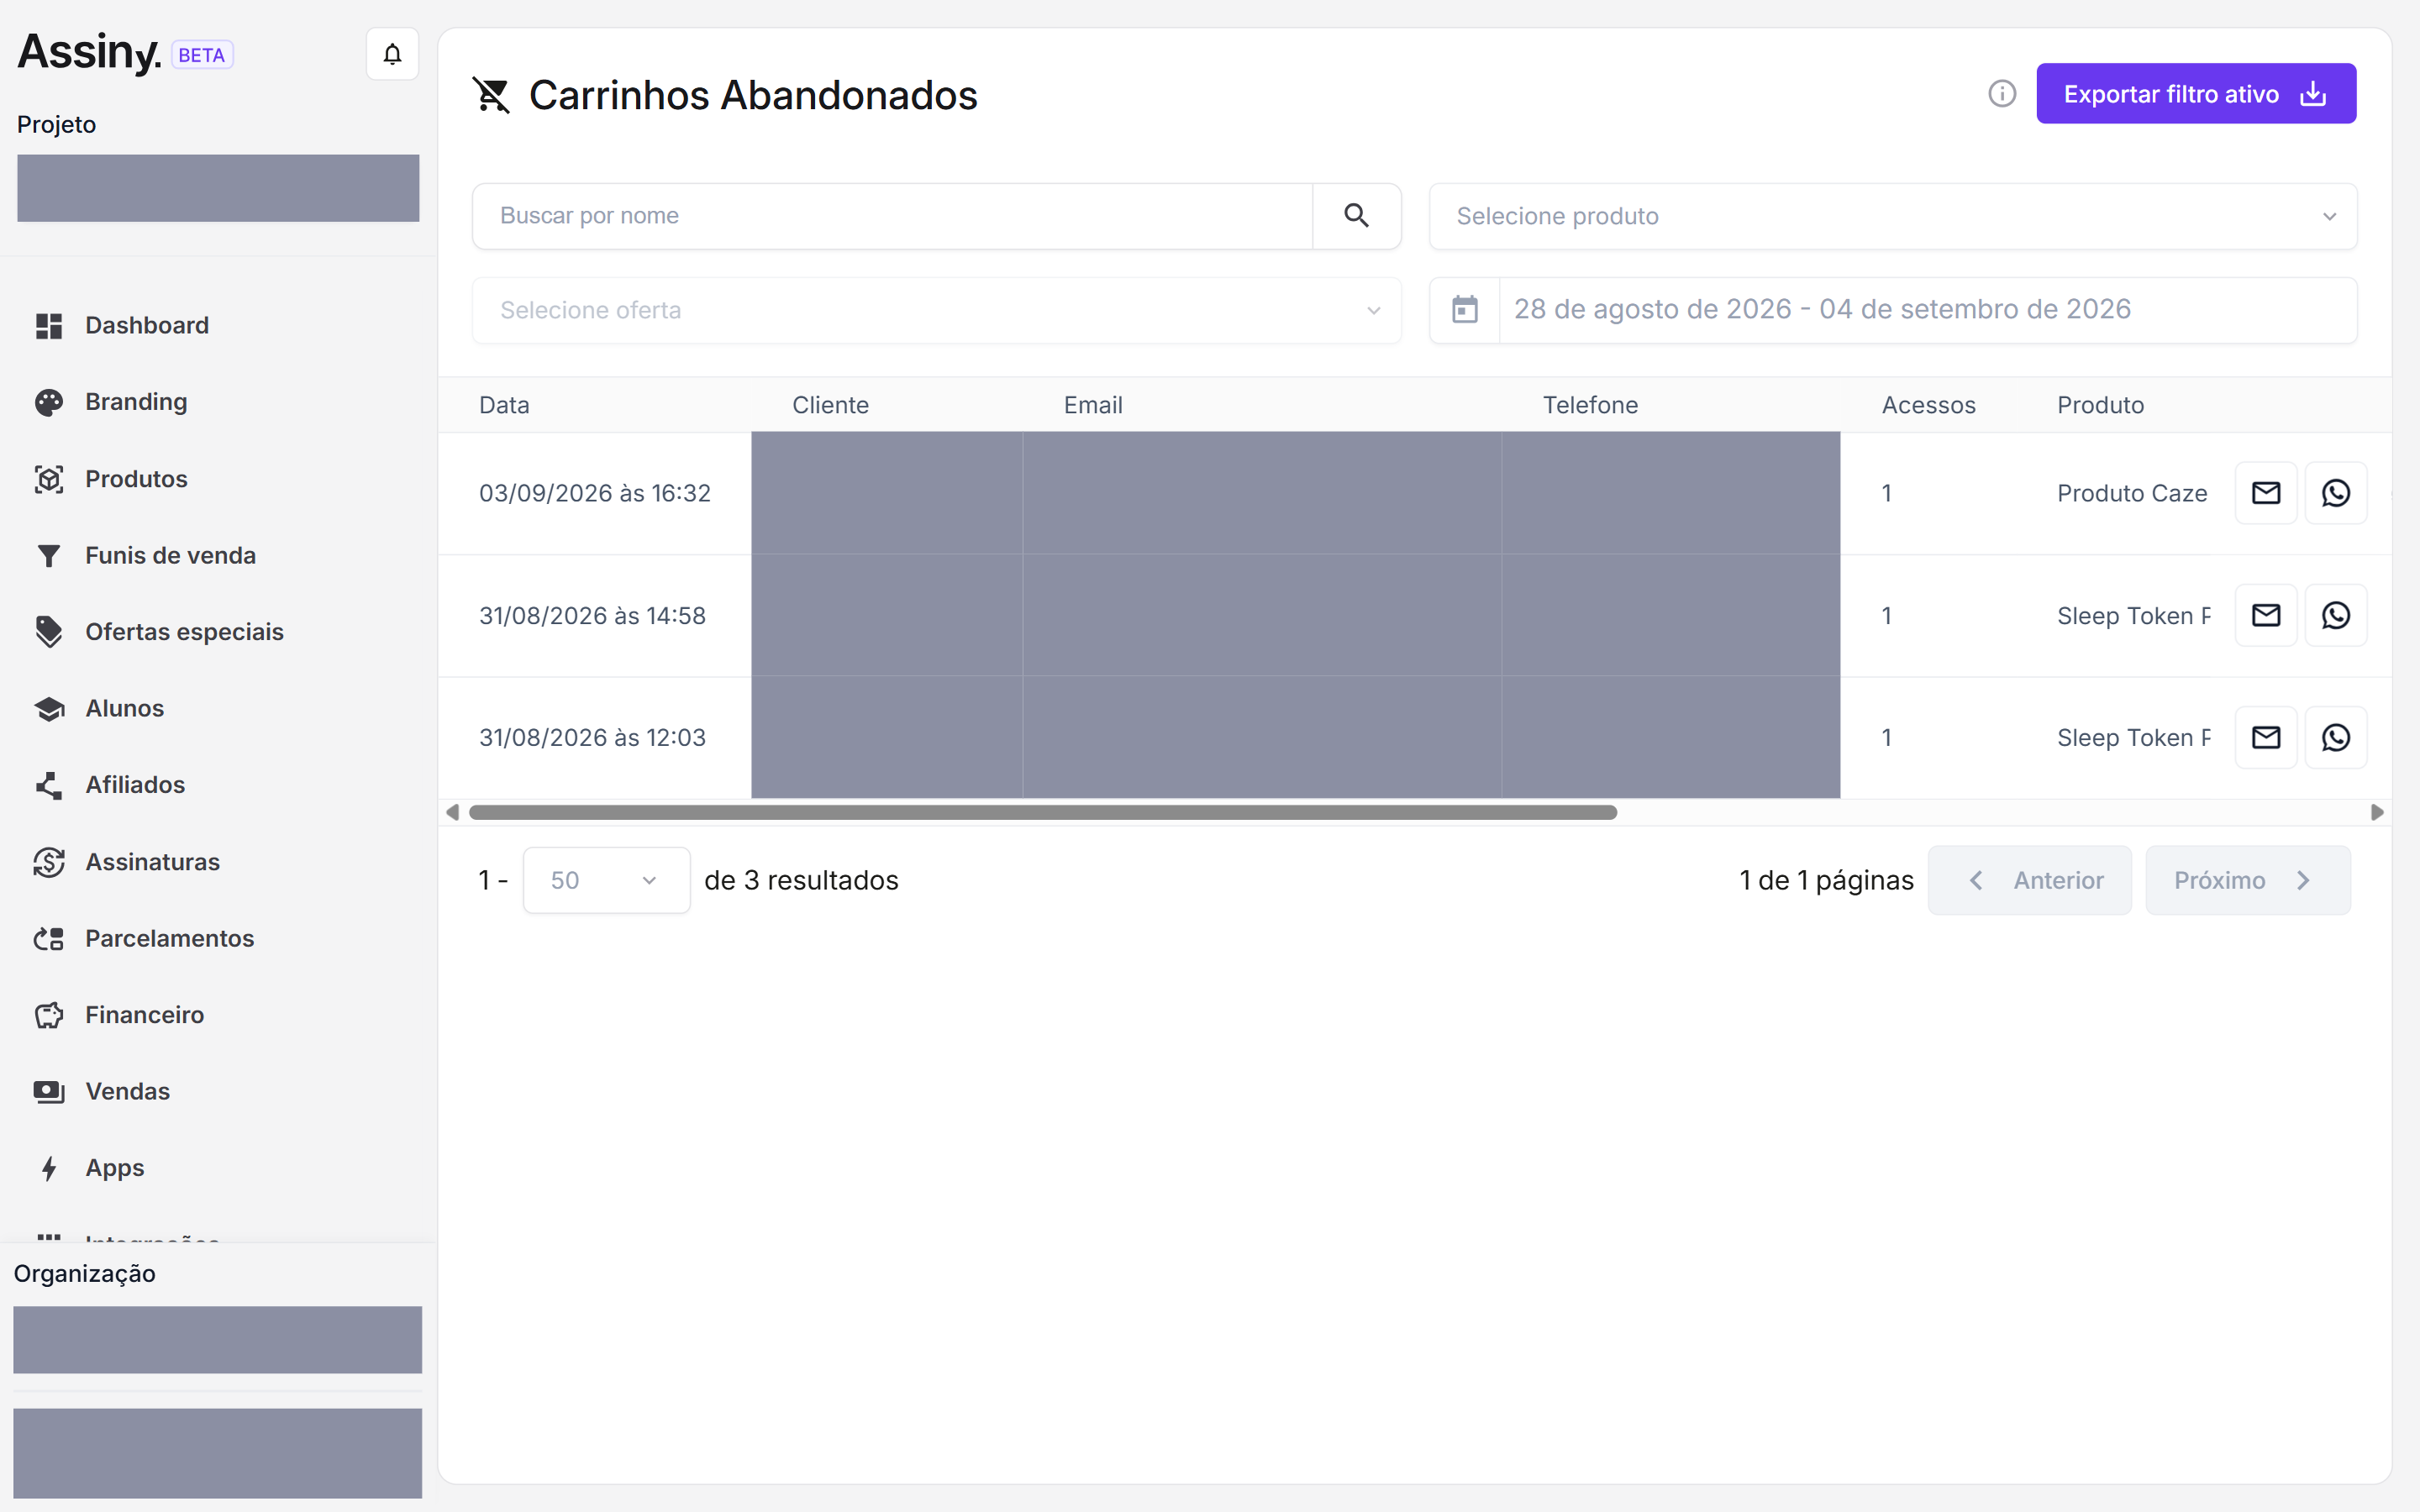Click the Funis de venda funnel icon

pos(49,556)
